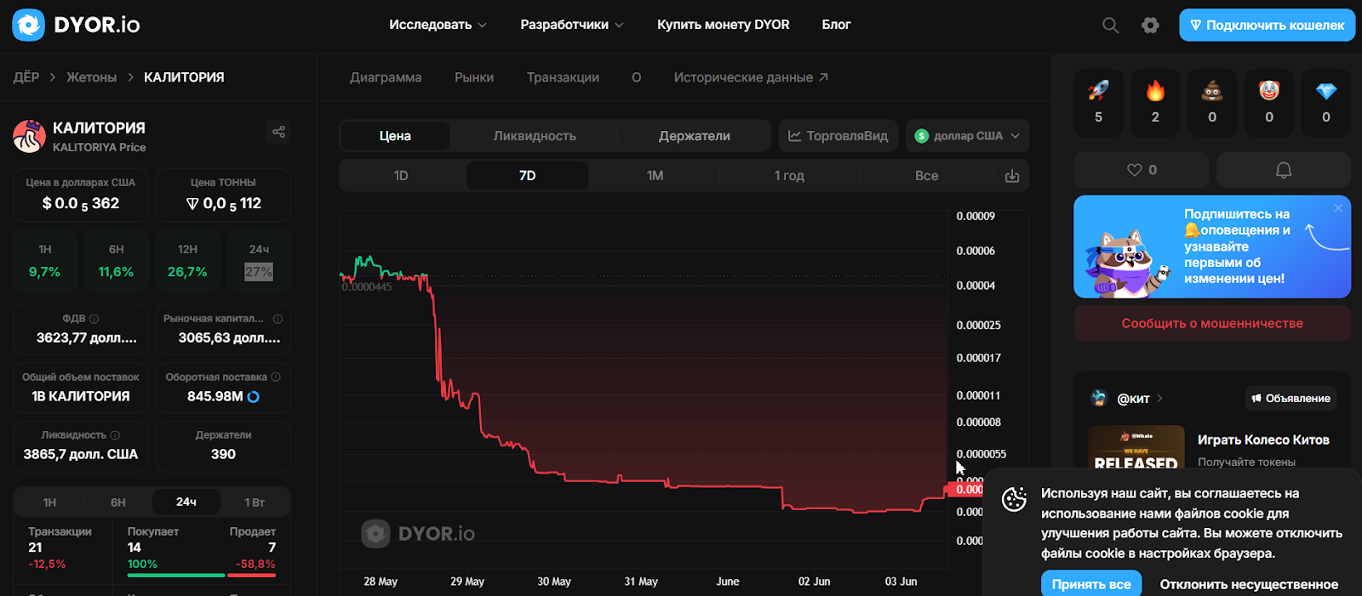Select the 7D time range
The width and height of the screenshot is (1362, 596).
[527, 176]
